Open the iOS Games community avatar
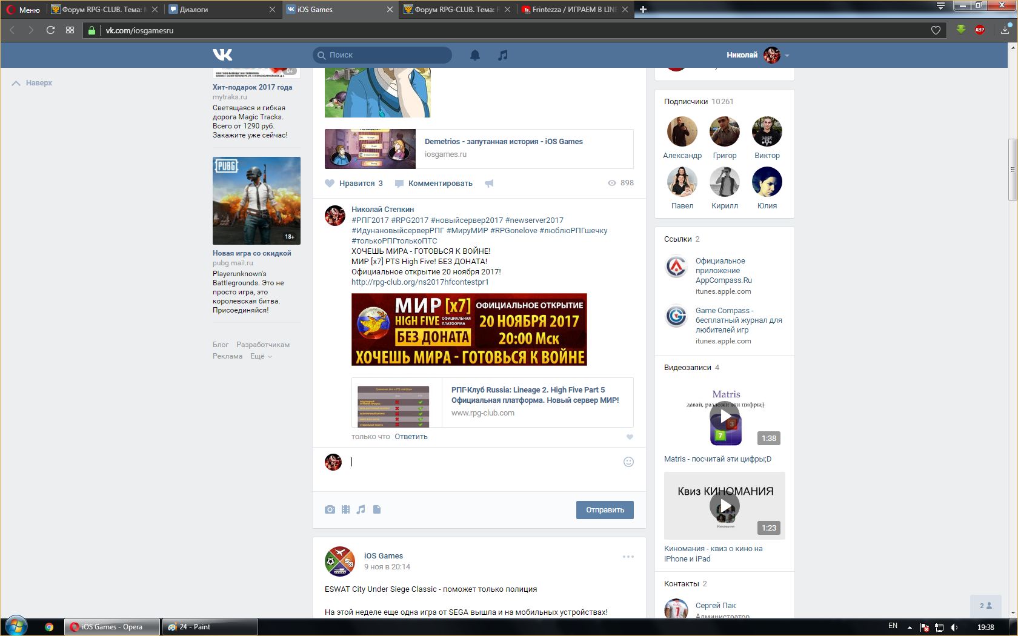The width and height of the screenshot is (1018, 636). (x=340, y=561)
